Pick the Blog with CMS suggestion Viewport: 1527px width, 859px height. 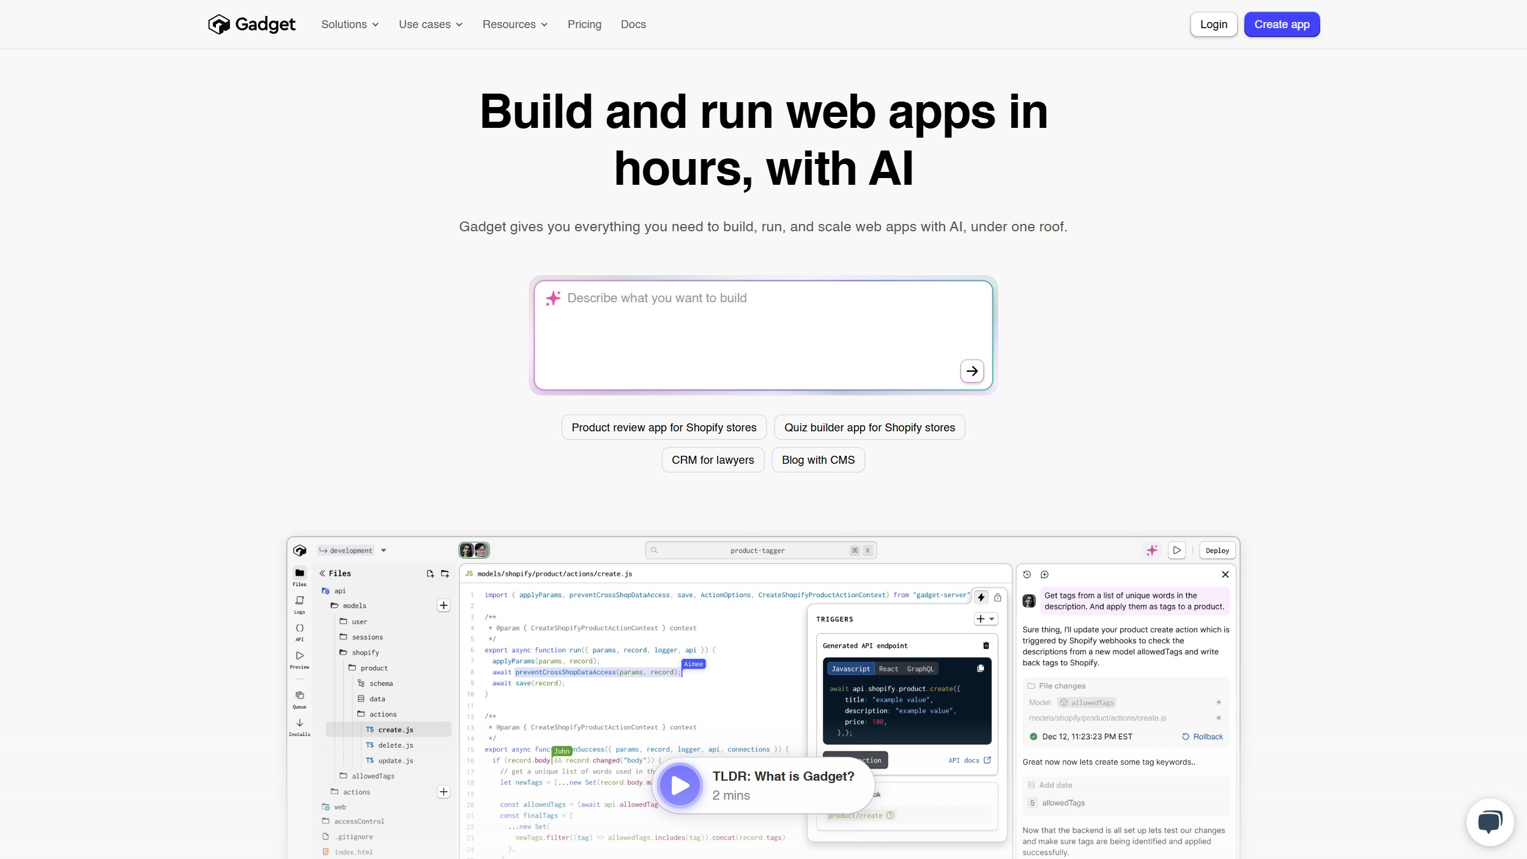point(818,459)
